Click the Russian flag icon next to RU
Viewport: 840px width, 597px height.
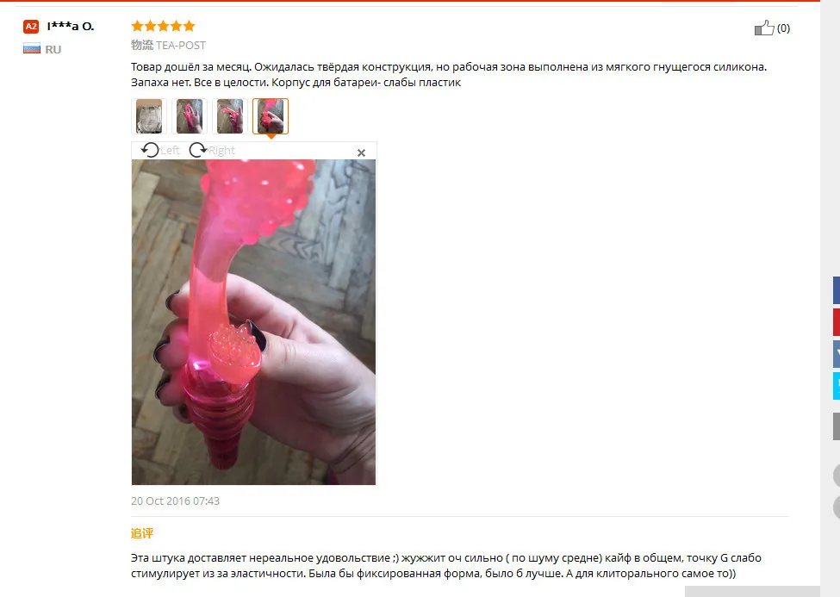pos(32,49)
